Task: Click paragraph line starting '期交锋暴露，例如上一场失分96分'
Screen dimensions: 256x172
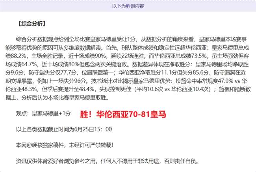Action: [126, 81]
